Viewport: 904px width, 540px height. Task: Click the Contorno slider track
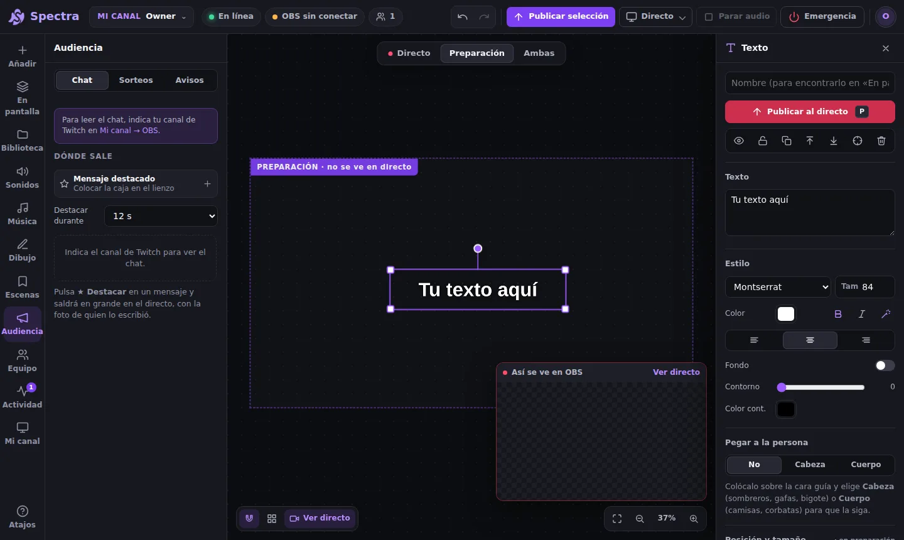[x=822, y=387]
